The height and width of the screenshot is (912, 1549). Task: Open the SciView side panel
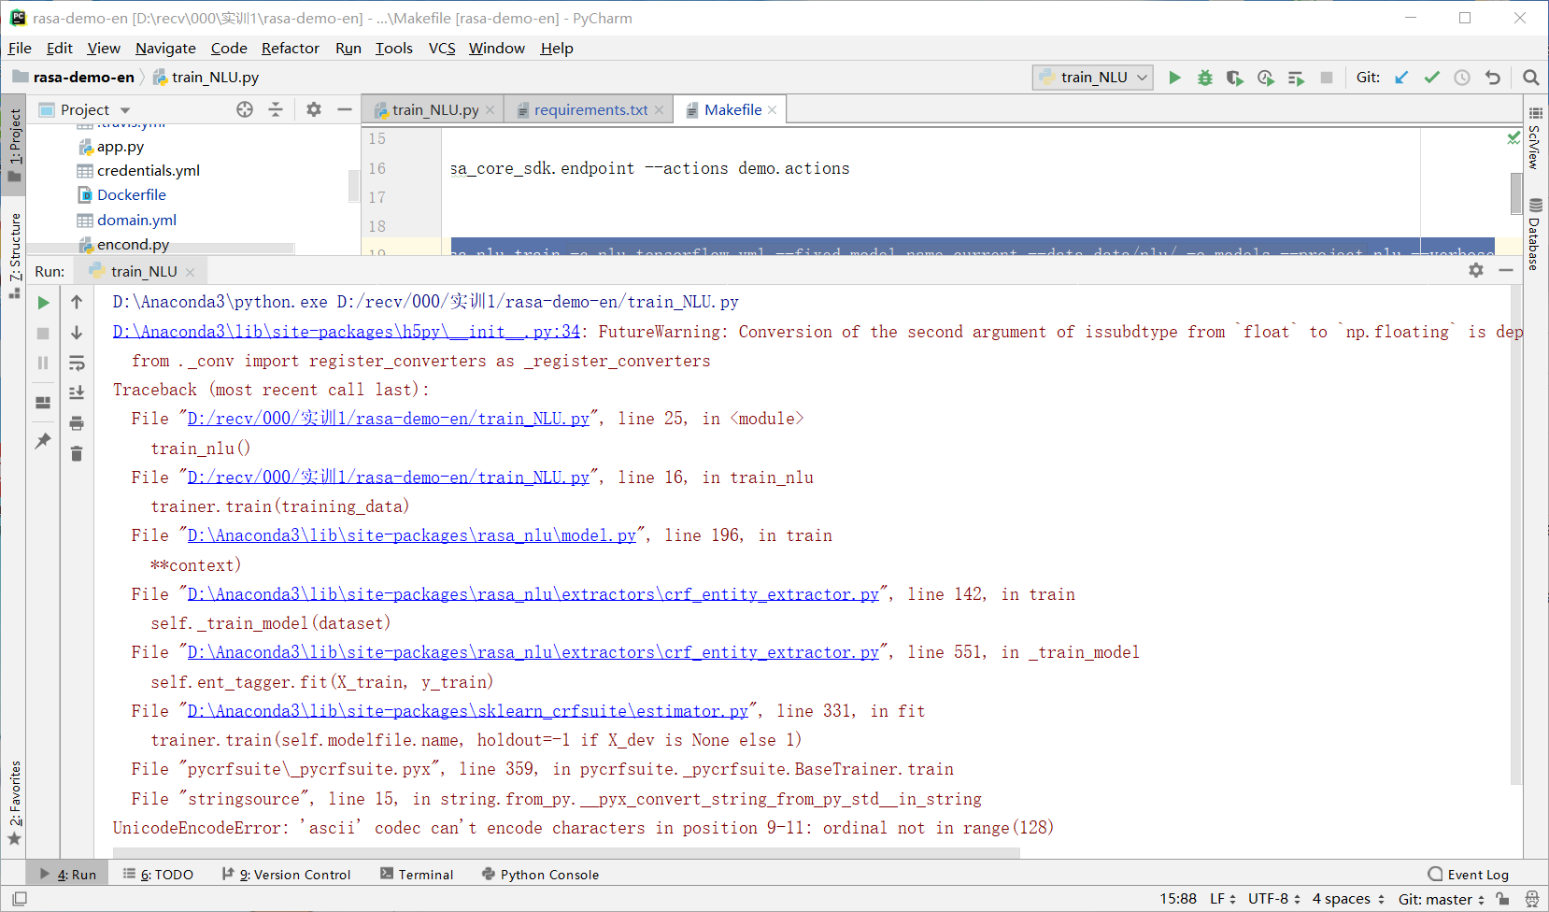click(1535, 137)
